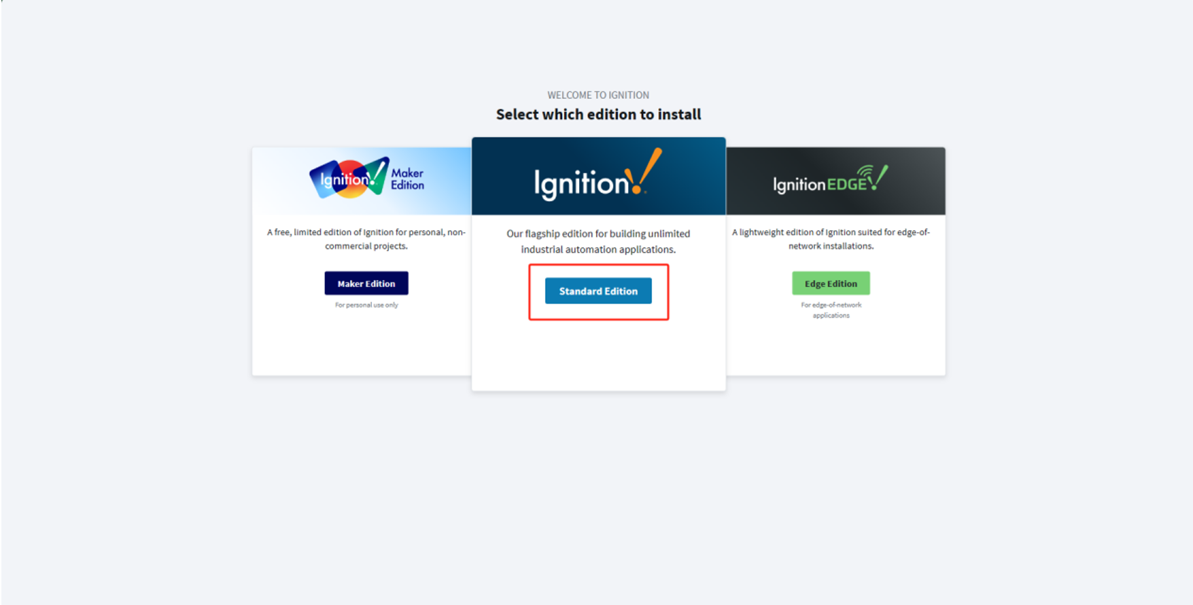Click the flagship edition description text
This screenshot has width=1193, height=605.
[x=598, y=241]
